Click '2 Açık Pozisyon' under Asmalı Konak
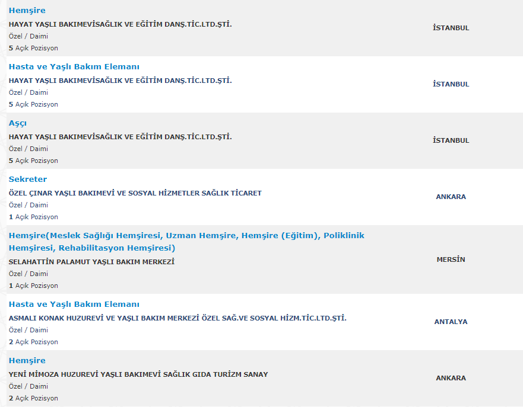Viewport: 523px width, 407px height. pos(33,342)
